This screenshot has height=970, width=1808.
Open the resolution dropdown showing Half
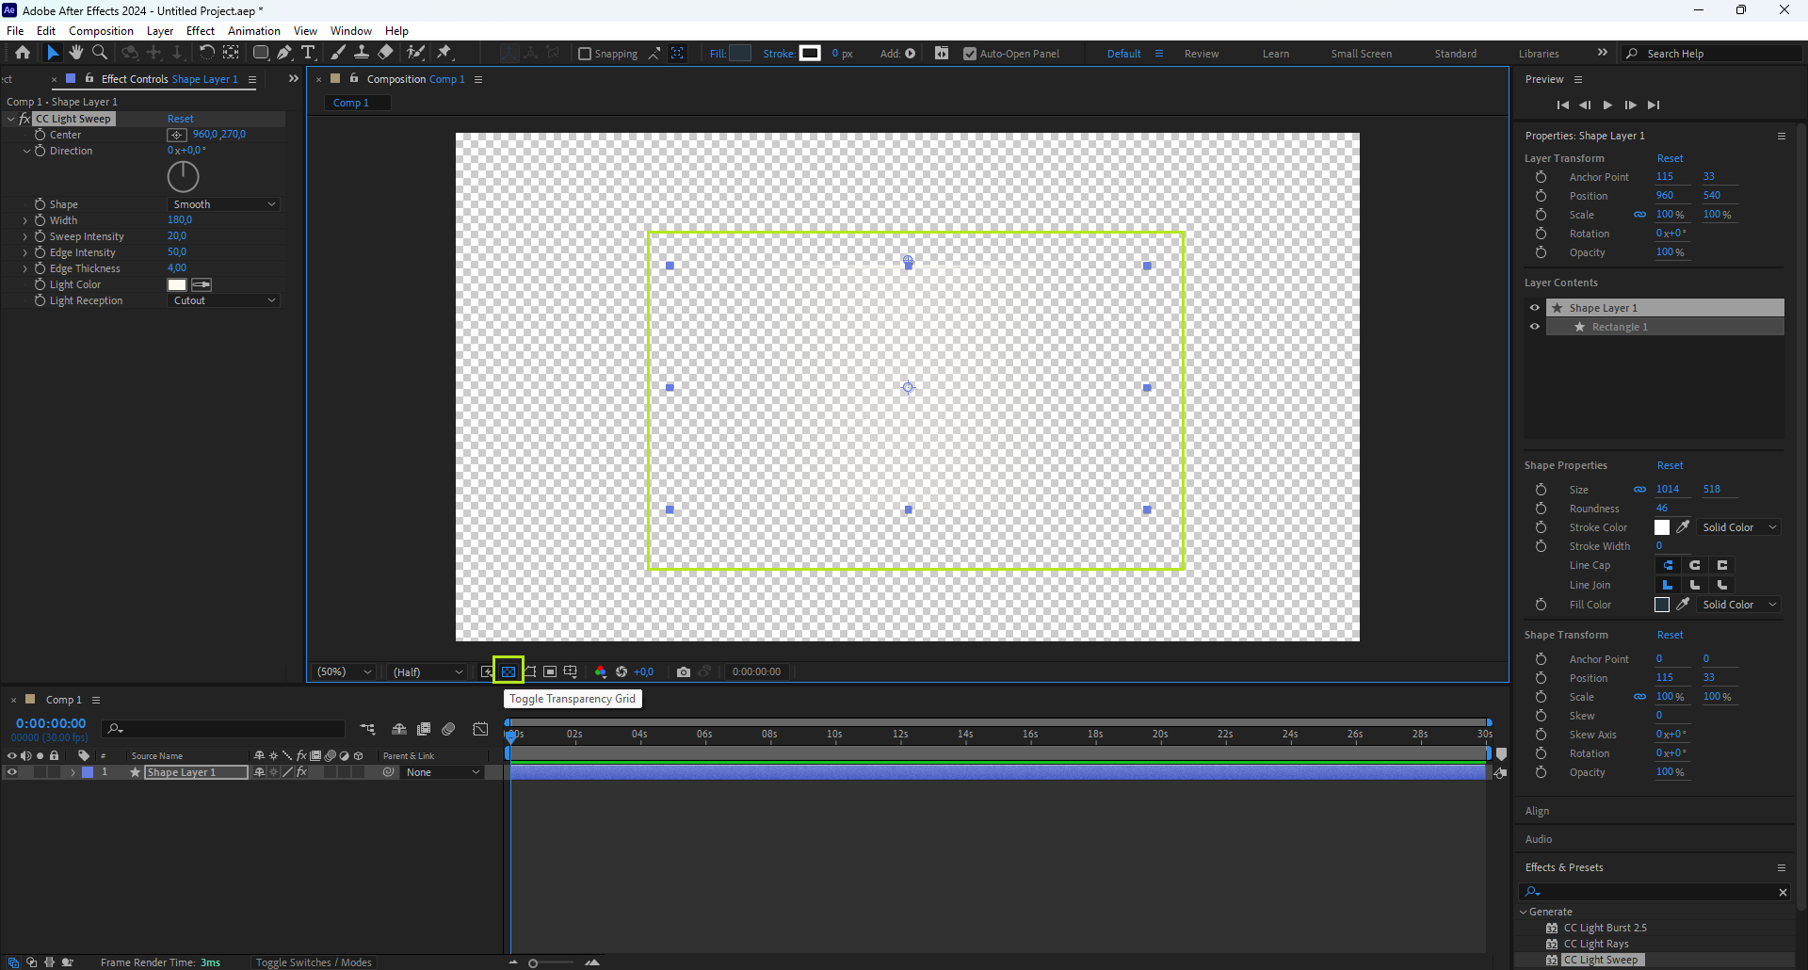[428, 671]
